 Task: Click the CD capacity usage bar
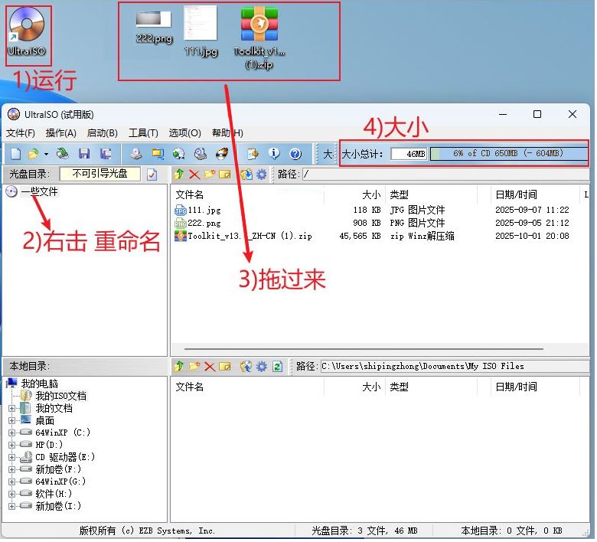click(507, 154)
